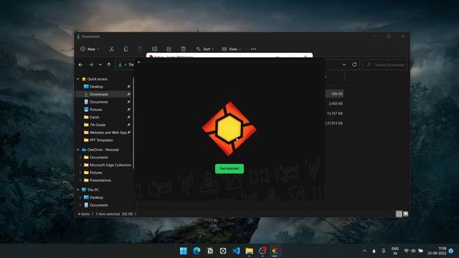The height and width of the screenshot is (258, 459).
Task: Click the Paste icon in the toolbar
Action: pyautogui.click(x=140, y=49)
